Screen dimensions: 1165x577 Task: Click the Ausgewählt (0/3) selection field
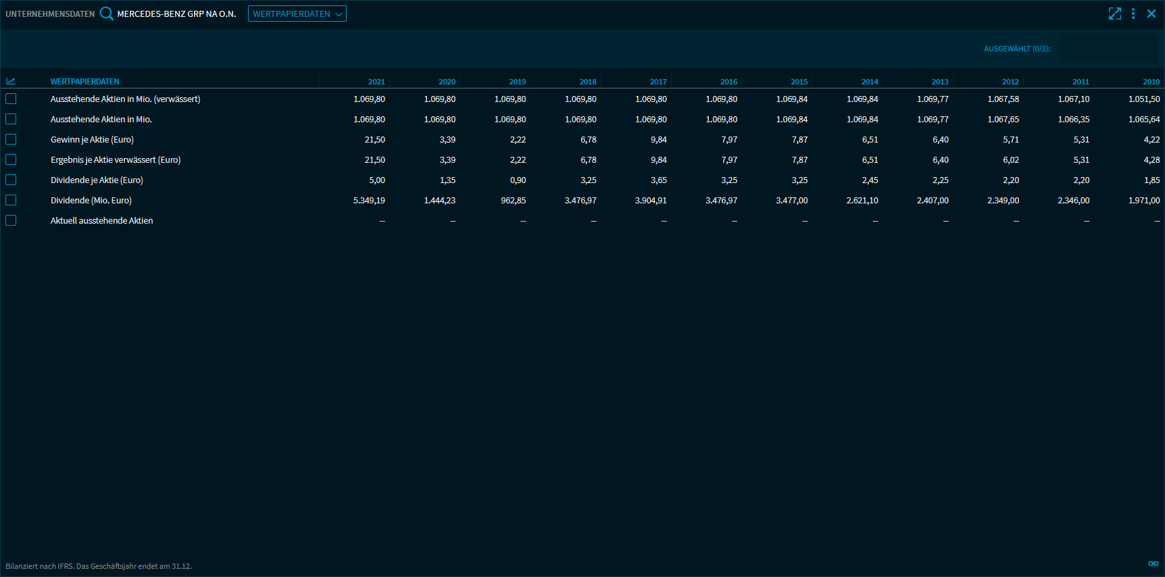pyautogui.click(x=1108, y=49)
